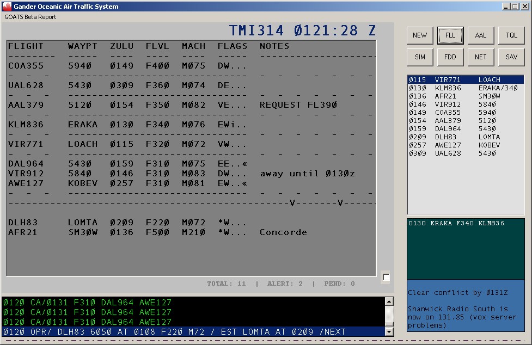Click the NOTES column header
Viewport: 532px width, 345px height.
point(274,46)
